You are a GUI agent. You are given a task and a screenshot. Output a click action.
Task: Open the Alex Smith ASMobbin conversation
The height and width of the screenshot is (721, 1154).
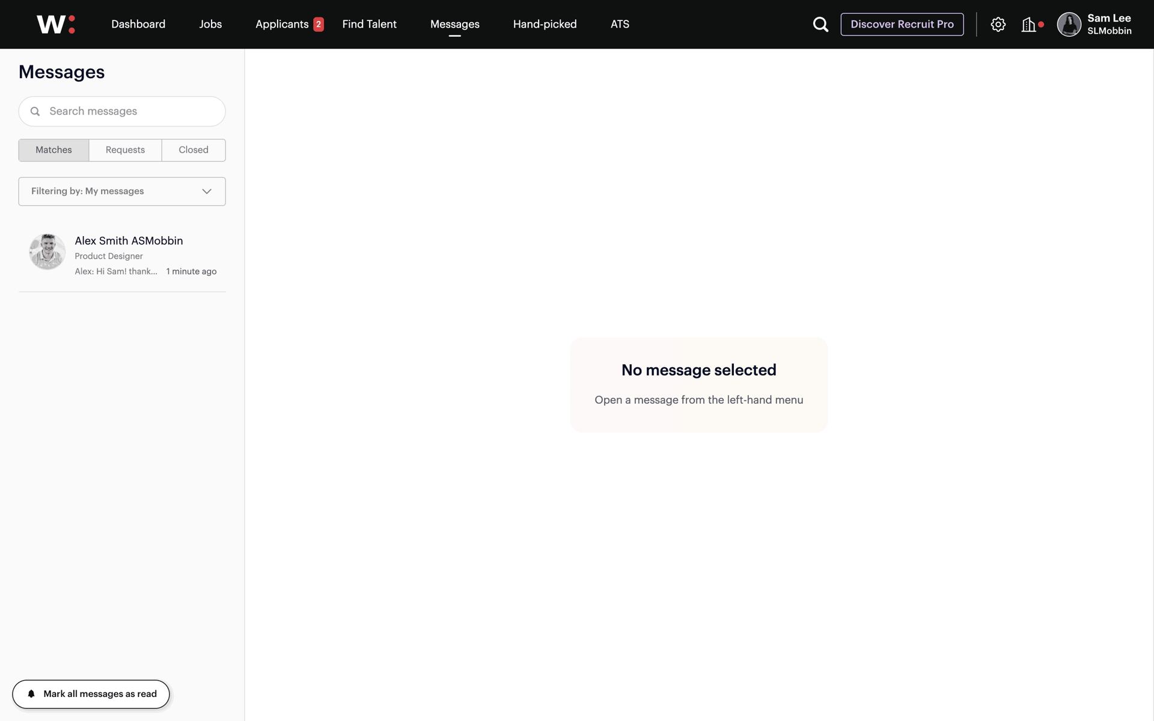pyautogui.click(x=122, y=255)
